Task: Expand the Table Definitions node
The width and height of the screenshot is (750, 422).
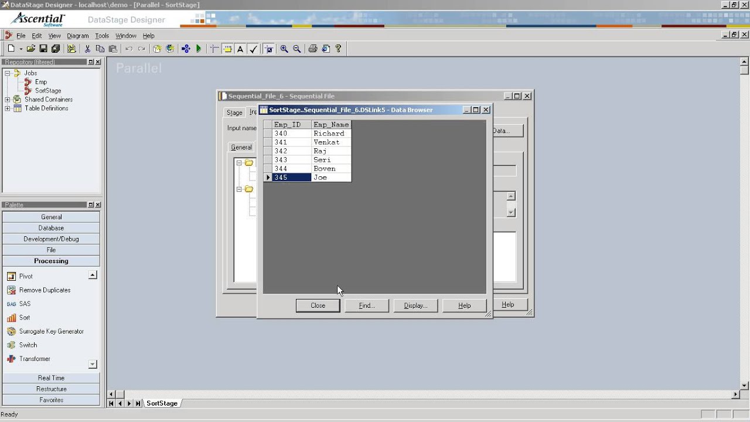Action: [8, 108]
